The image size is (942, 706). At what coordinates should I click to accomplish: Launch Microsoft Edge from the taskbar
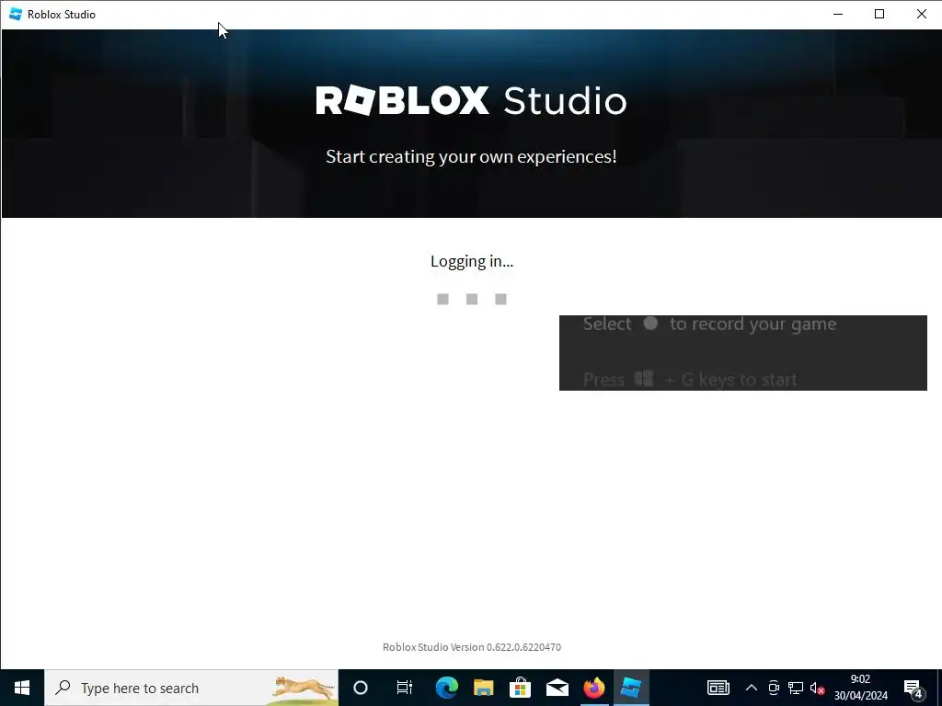446,688
